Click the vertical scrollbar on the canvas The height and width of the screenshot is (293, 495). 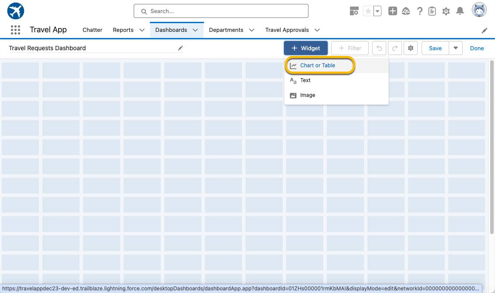pyautogui.click(x=492, y=147)
